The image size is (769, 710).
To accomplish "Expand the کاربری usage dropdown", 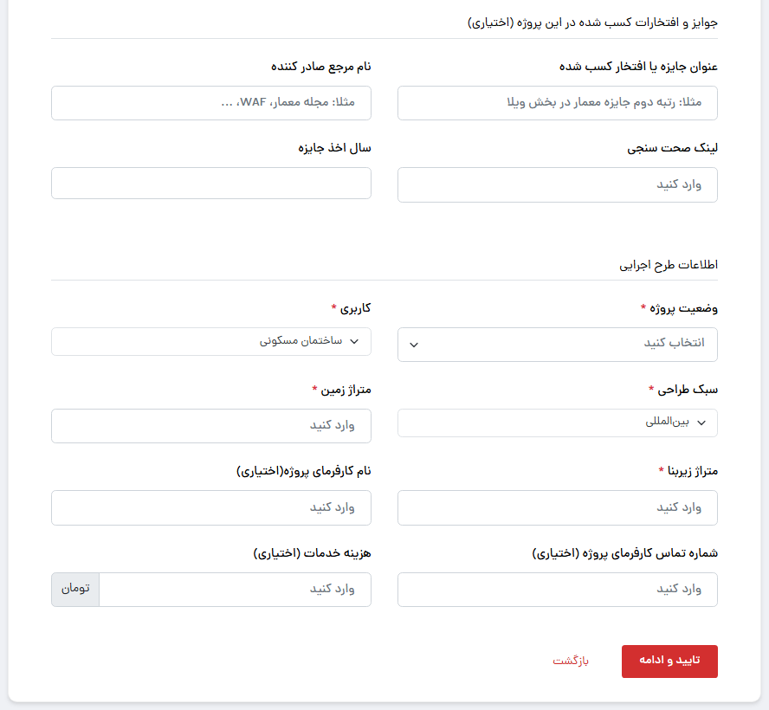I will (x=210, y=342).
